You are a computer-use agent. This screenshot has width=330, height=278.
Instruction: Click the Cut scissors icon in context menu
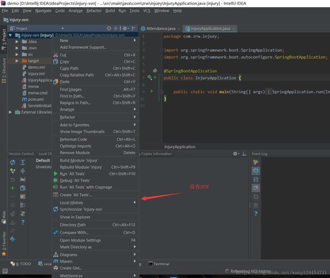point(55,55)
